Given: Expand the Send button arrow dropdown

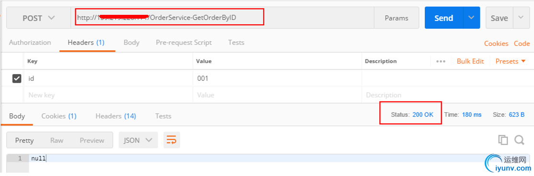Looking at the screenshot, I should (x=471, y=18).
